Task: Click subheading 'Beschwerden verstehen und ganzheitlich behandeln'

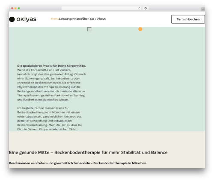Action: pyautogui.click(x=50, y=163)
